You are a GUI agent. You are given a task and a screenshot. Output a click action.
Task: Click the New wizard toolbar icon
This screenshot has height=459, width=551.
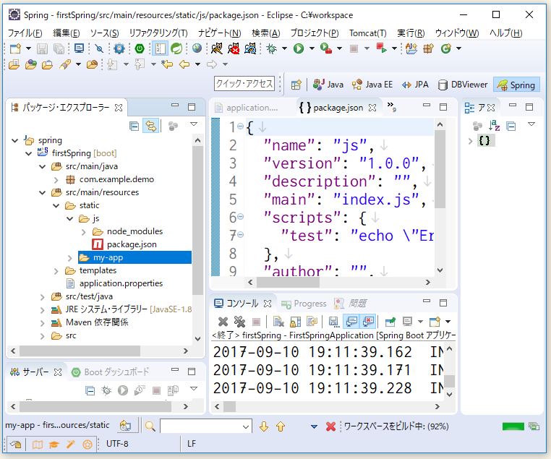(15, 48)
